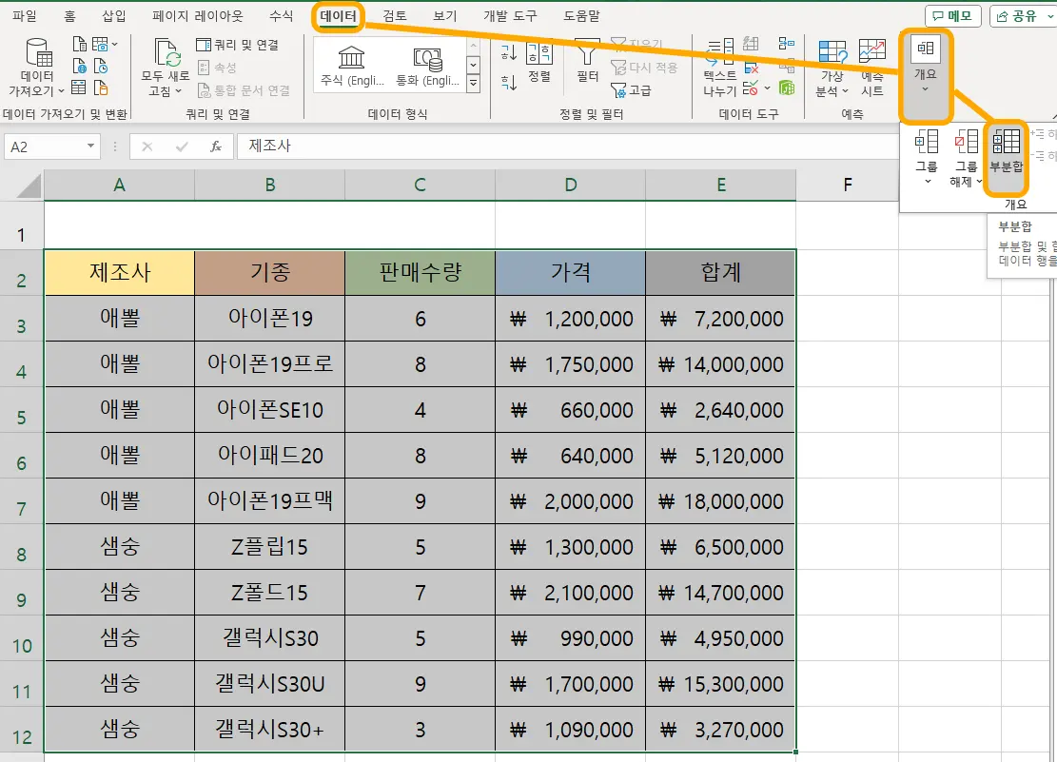Image resolution: width=1057 pixels, height=762 pixels.
Task: Click the Consolidate icon
Action: point(786,45)
